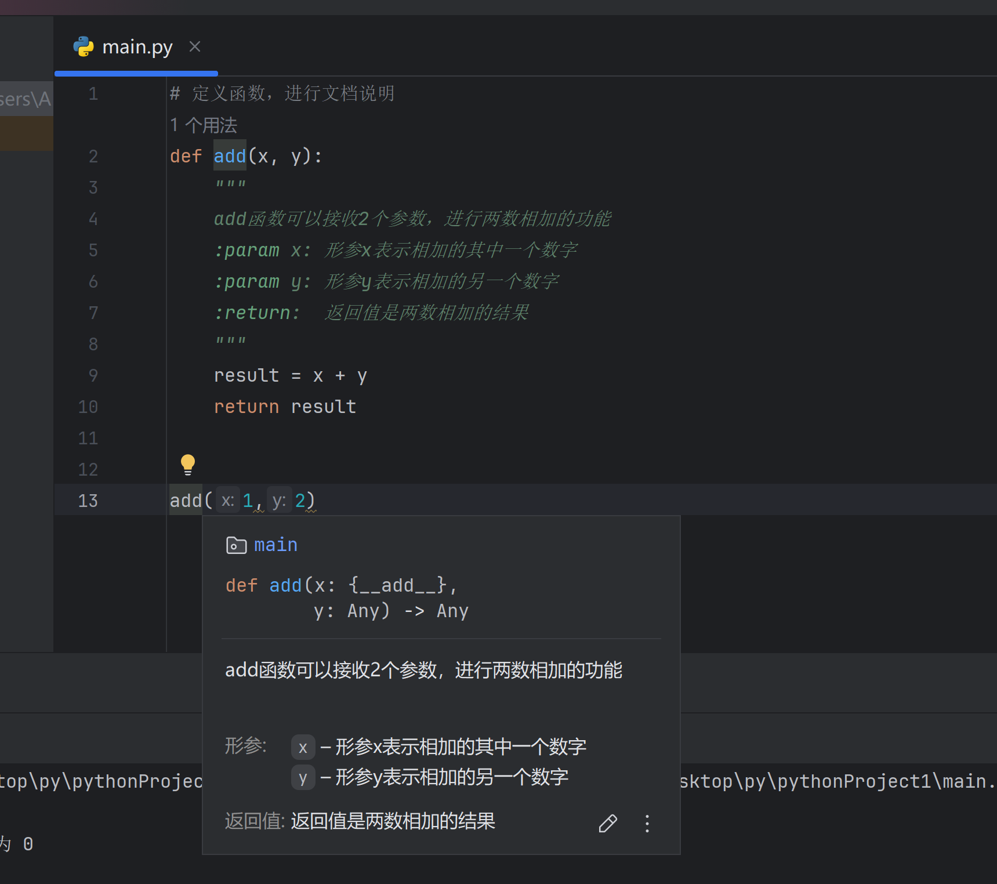Click the folder icon beside main in popup
Viewport: 997px width, 884px height.
(236, 545)
